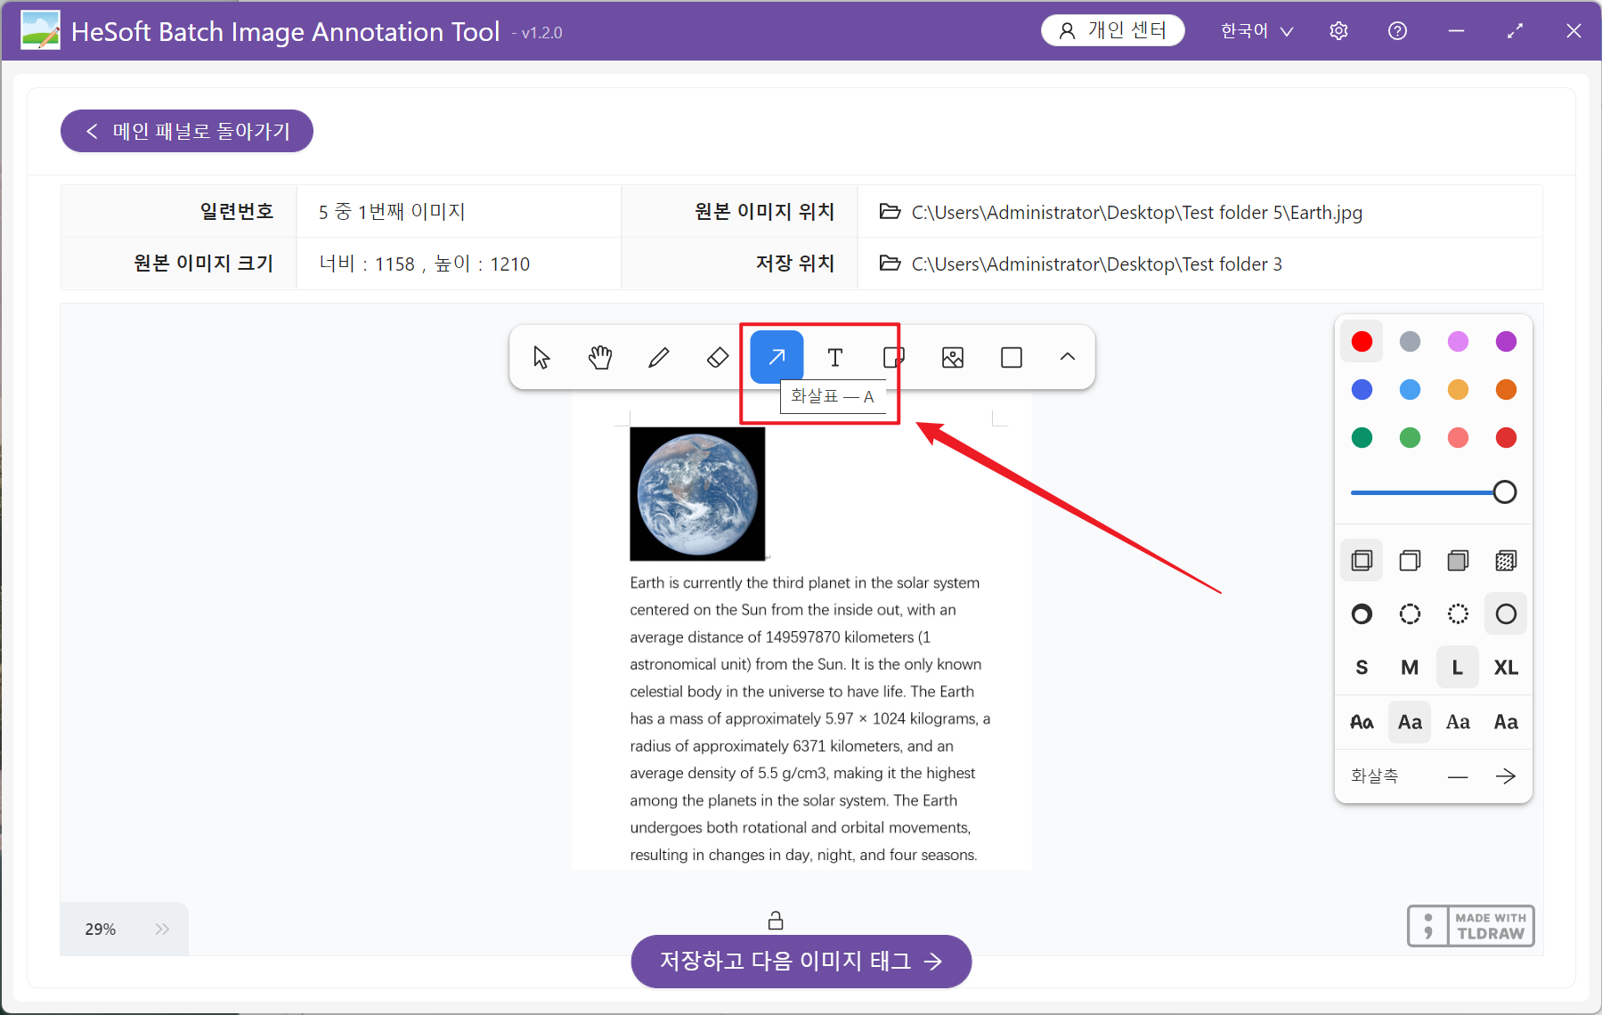Set fill style to semi
Image resolution: width=1602 pixels, height=1015 pixels.
(1410, 560)
